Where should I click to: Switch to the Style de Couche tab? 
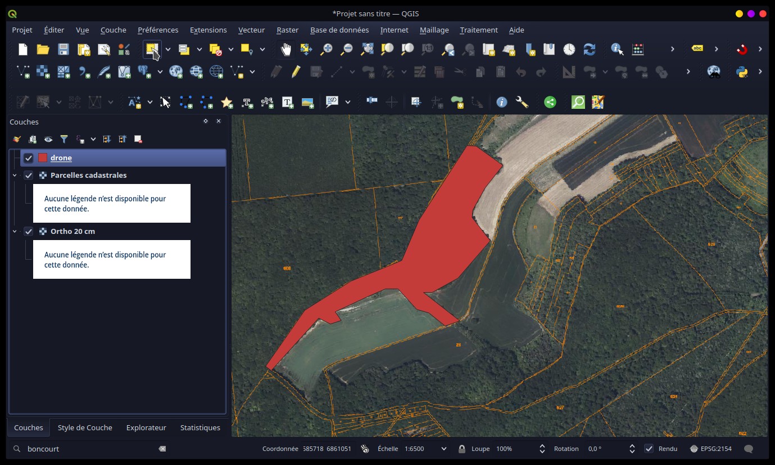pos(85,427)
